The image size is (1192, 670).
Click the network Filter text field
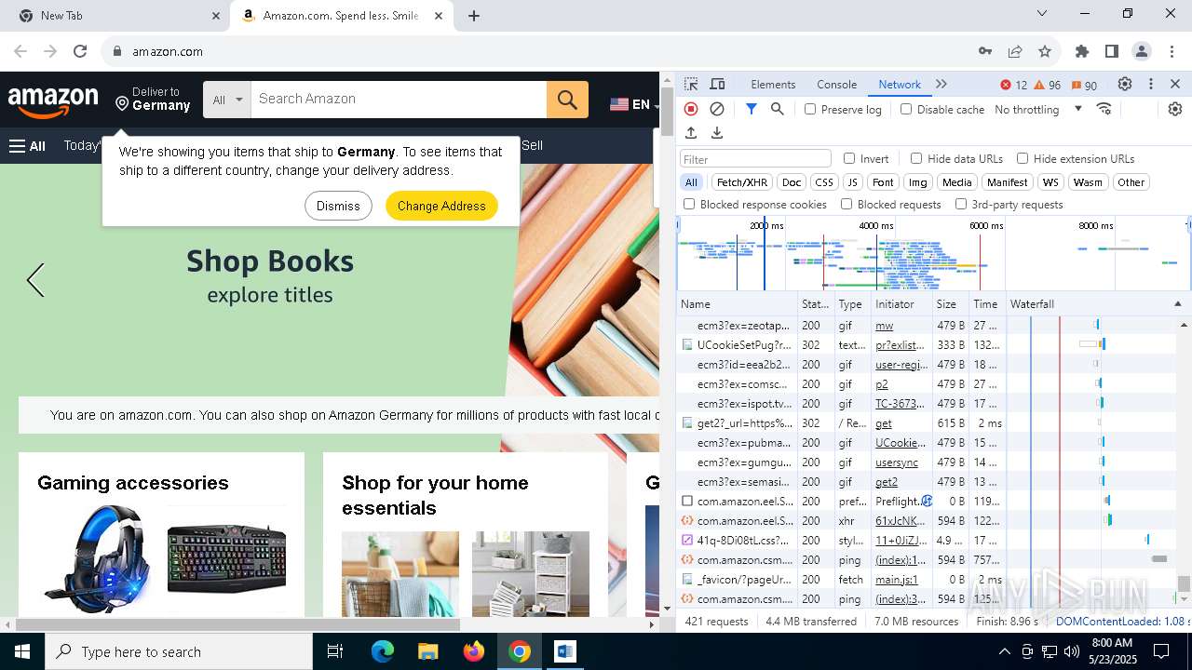755,158
